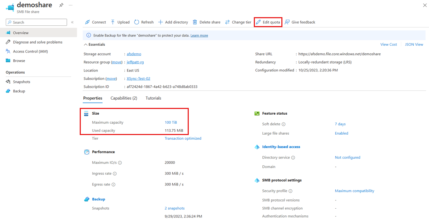Switch to the Tutorials tab
Screen dimensions: 429x219
[x=153, y=98]
